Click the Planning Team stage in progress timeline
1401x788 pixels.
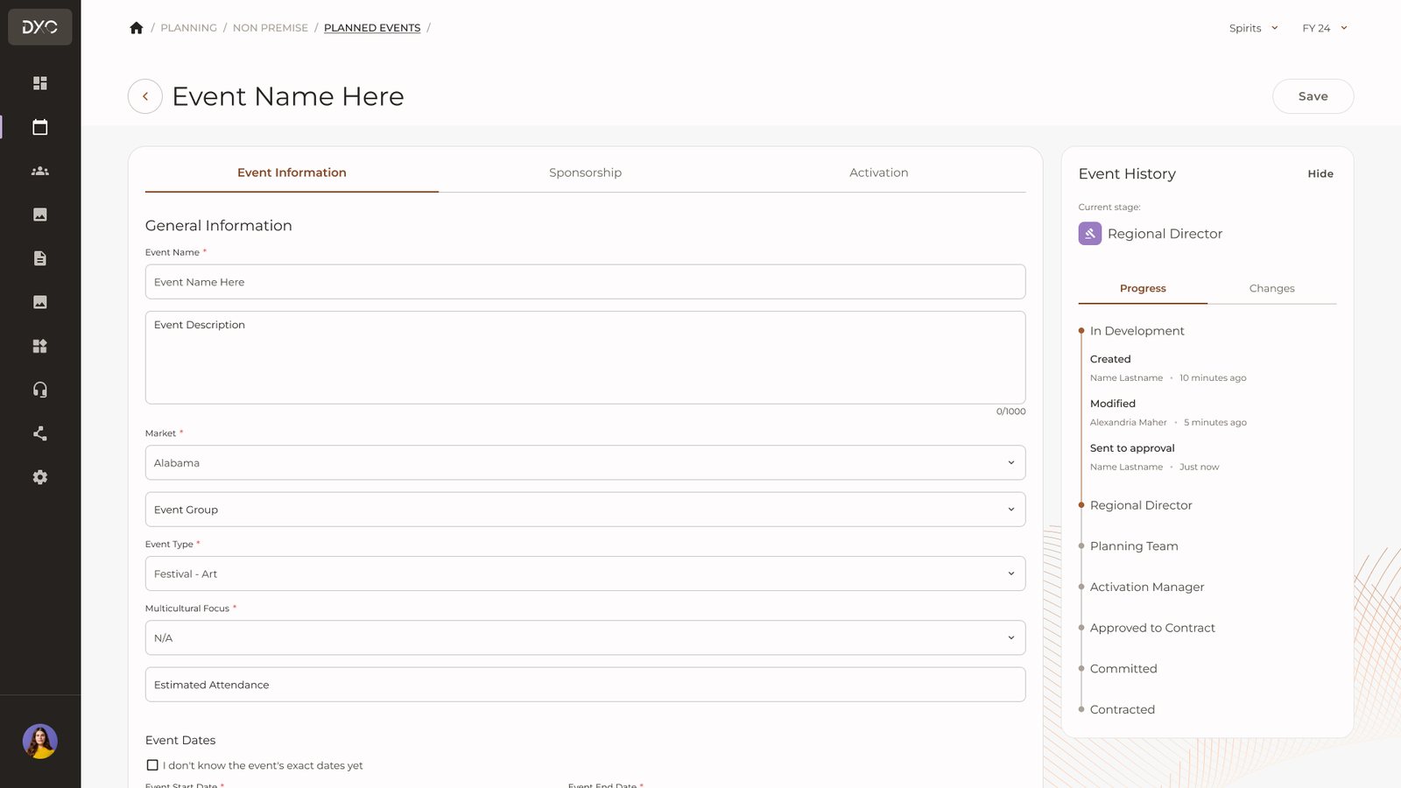[x=1134, y=546]
